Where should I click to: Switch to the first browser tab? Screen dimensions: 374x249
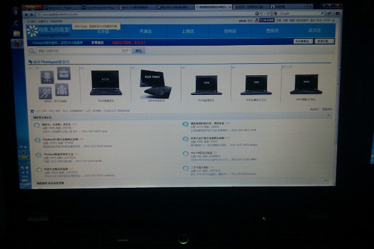(62, 7)
